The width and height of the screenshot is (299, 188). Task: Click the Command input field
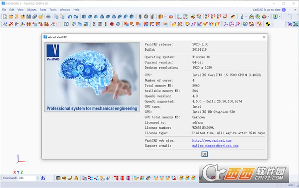coord(27,178)
